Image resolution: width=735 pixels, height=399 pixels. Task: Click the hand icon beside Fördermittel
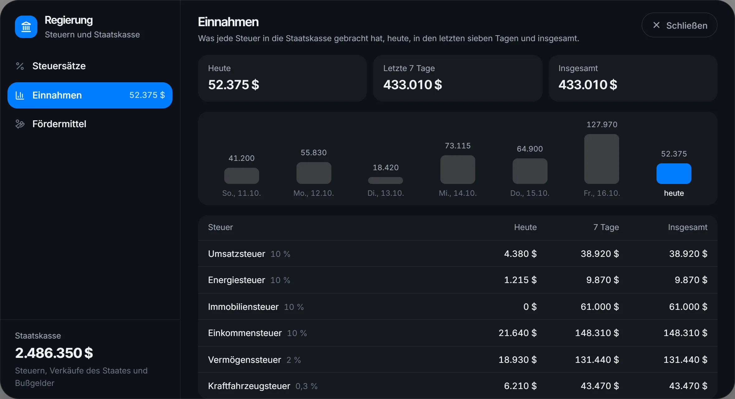pyautogui.click(x=20, y=124)
